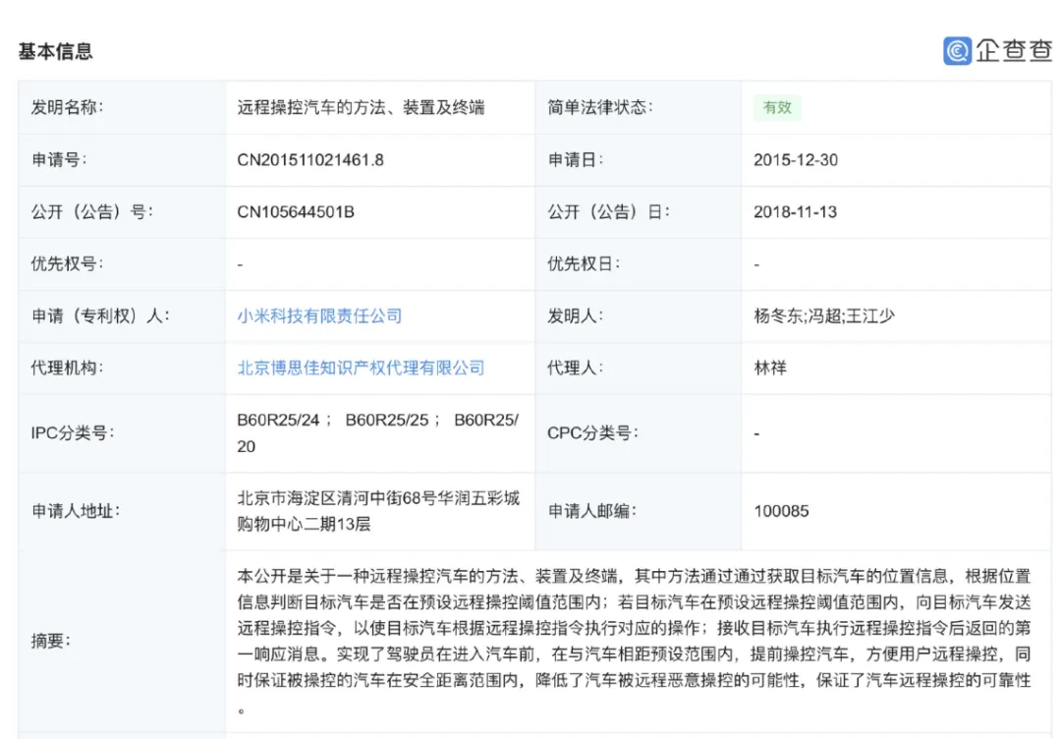
Task: Click the 申请人邮编 field label
Action: click(592, 511)
